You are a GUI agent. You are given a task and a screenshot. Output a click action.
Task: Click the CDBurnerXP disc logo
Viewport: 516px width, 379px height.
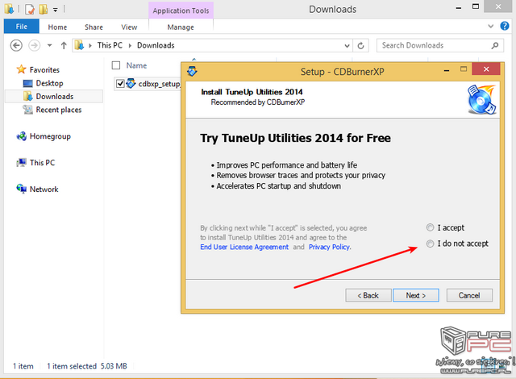pyautogui.click(x=481, y=99)
